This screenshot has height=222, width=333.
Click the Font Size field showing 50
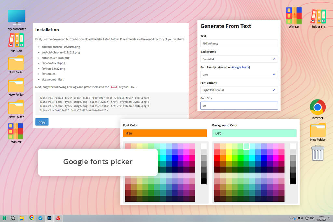click(239, 106)
